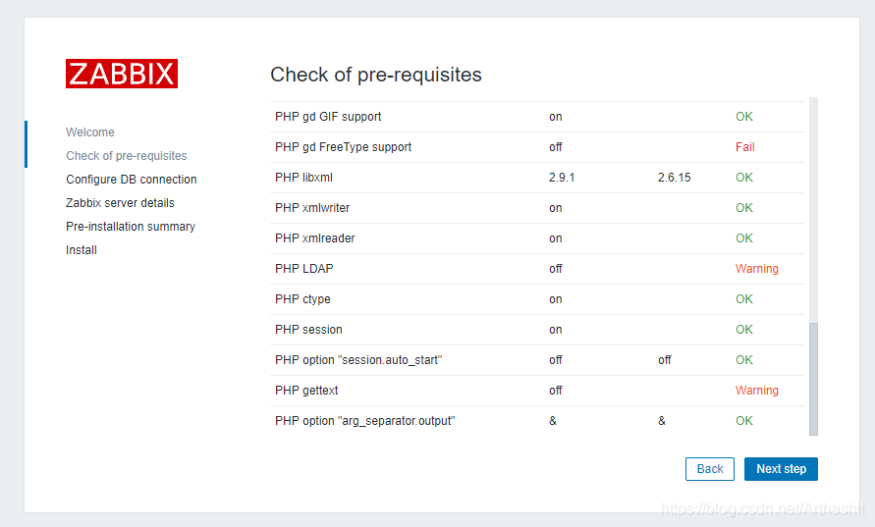Viewport: 875px width, 527px height.
Task: Click the OK status for PHP xmlwriter
Action: (x=743, y=208)
